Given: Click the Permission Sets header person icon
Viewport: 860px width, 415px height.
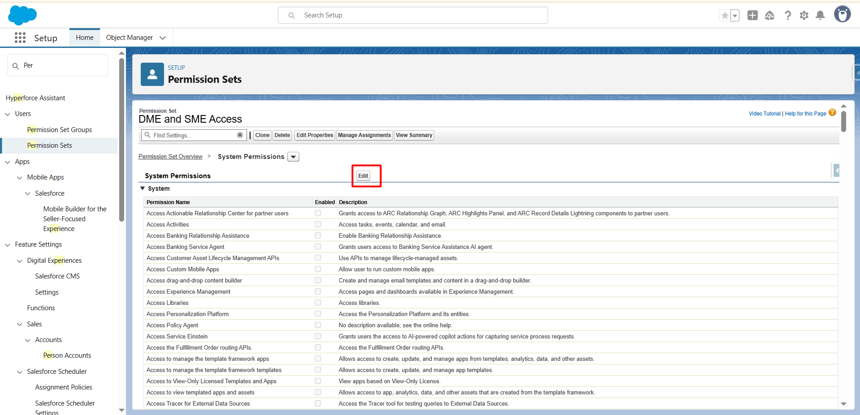Looking at the screenshot, I should coord(152,74).
